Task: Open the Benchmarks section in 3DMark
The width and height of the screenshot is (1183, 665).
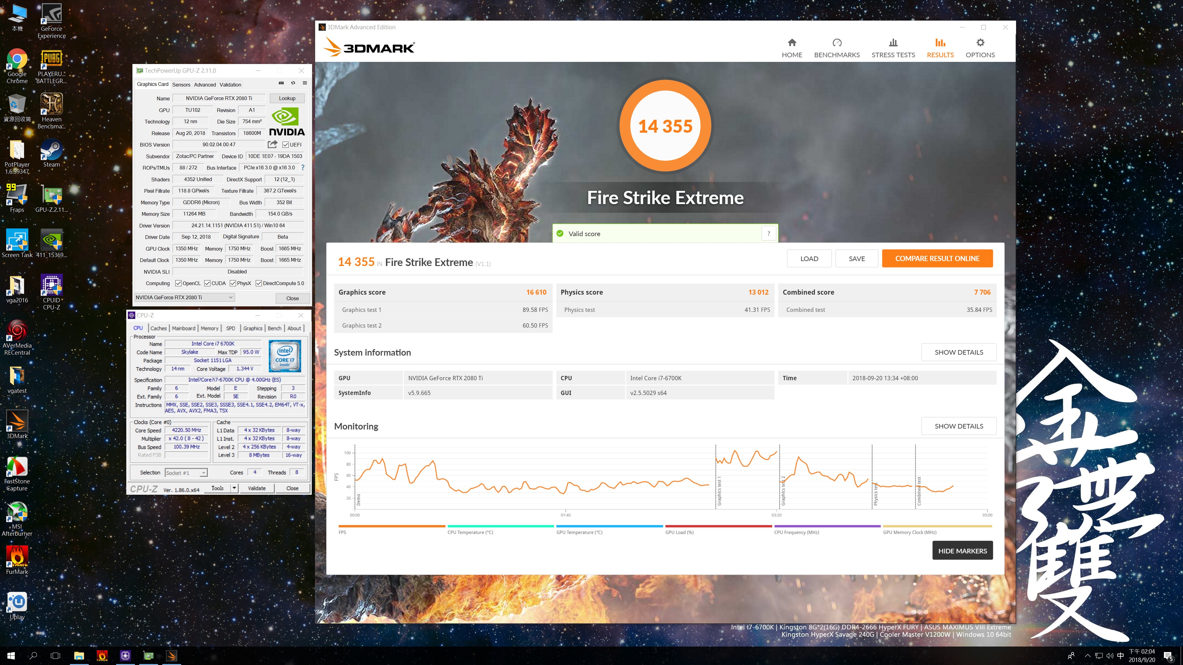Action: [x=837, y=48]
